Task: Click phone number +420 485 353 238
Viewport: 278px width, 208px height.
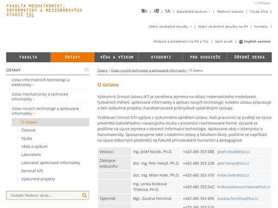Action: (x=198, y=164)
